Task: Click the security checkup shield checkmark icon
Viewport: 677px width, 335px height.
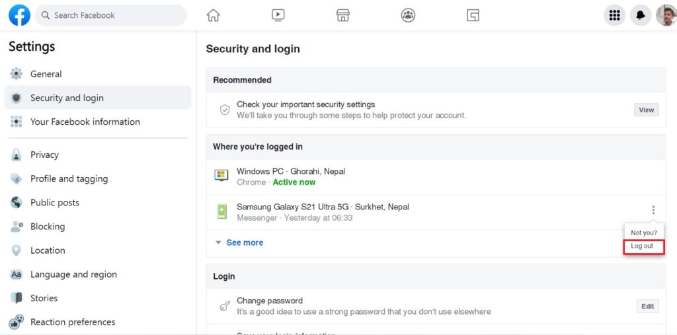Action: tap(225, 110)
